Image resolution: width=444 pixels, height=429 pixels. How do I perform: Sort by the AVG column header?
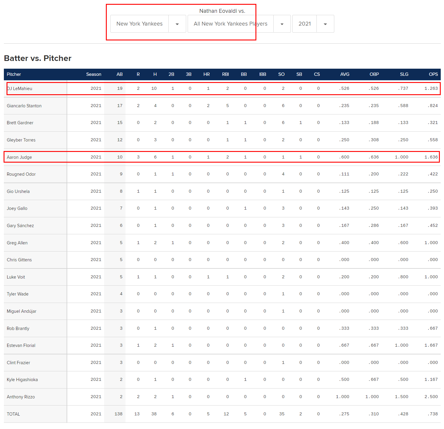coord(345,74)
